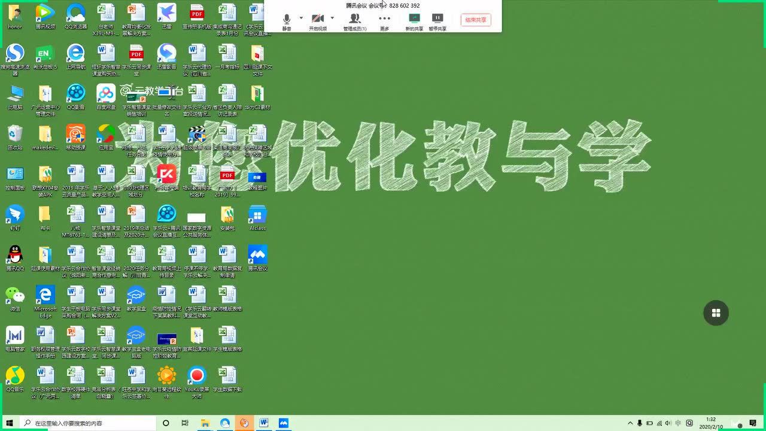Open AIclass app shortcut
Image resolution: width=766 pixels, height=431 pixels.
[x=257, y=218]
